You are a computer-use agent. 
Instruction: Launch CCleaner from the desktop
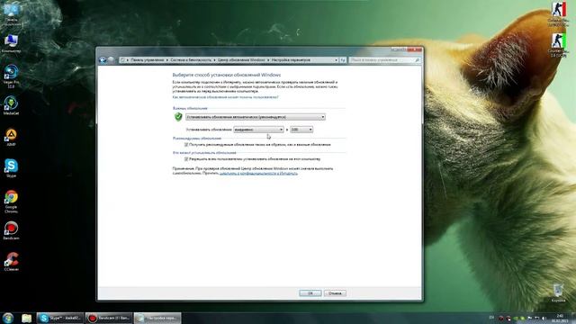click(11, 262)
